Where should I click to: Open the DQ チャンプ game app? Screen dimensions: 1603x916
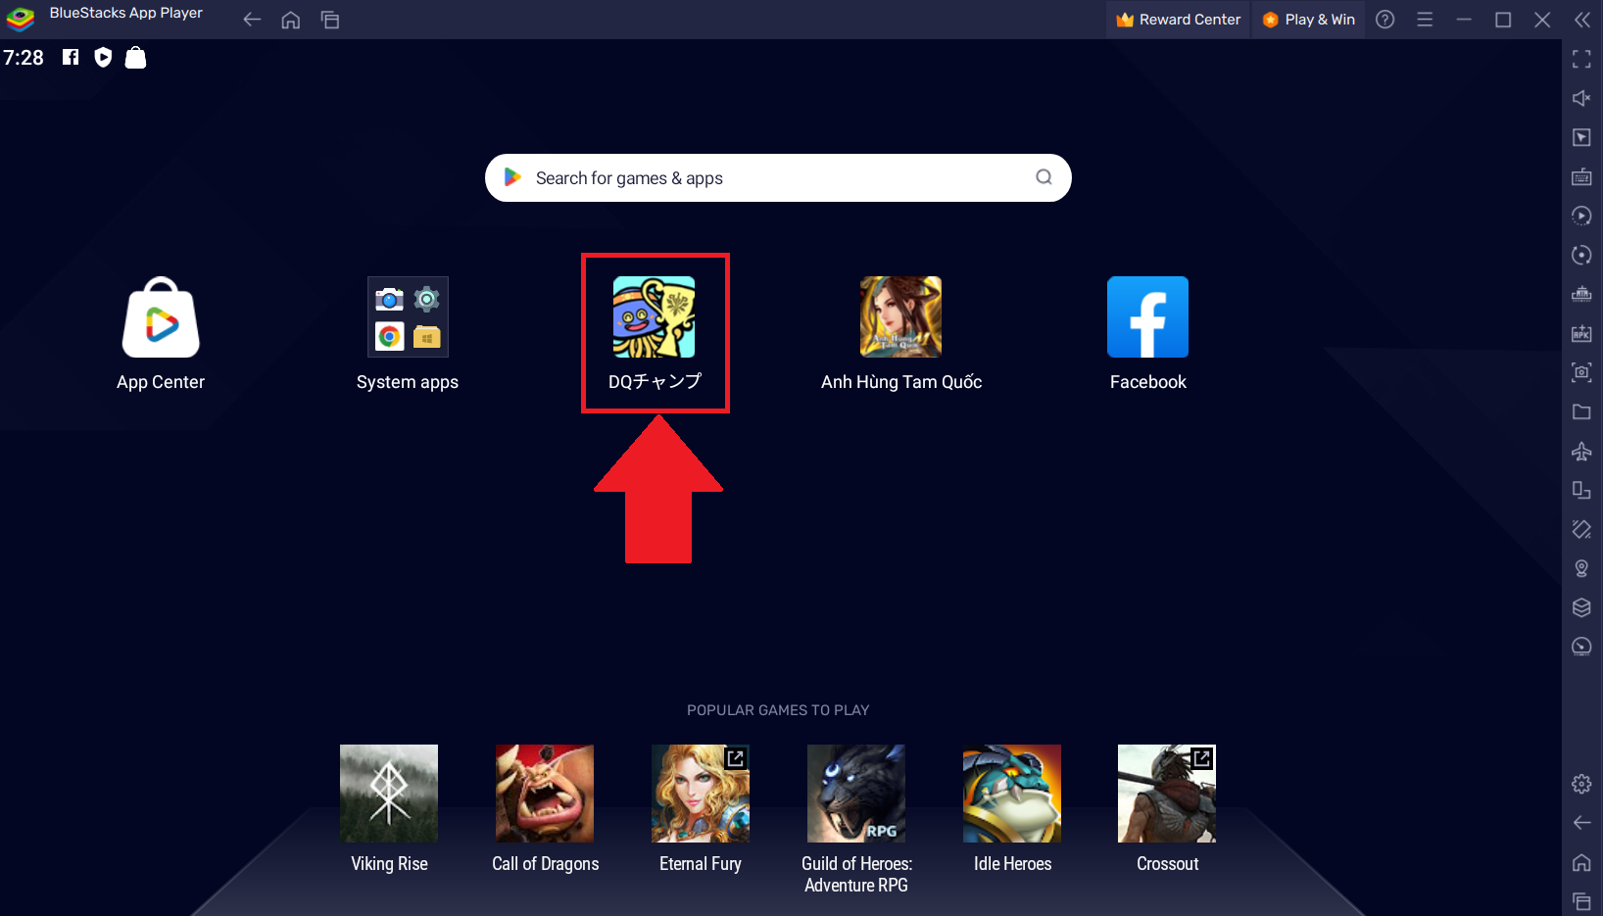click(x=655, y=317)
